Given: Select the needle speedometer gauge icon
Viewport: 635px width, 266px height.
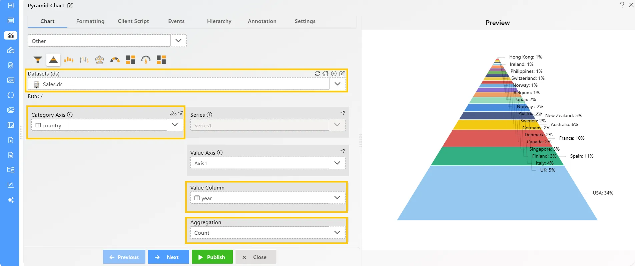Looking at the screenshot, I should point(146,60).
